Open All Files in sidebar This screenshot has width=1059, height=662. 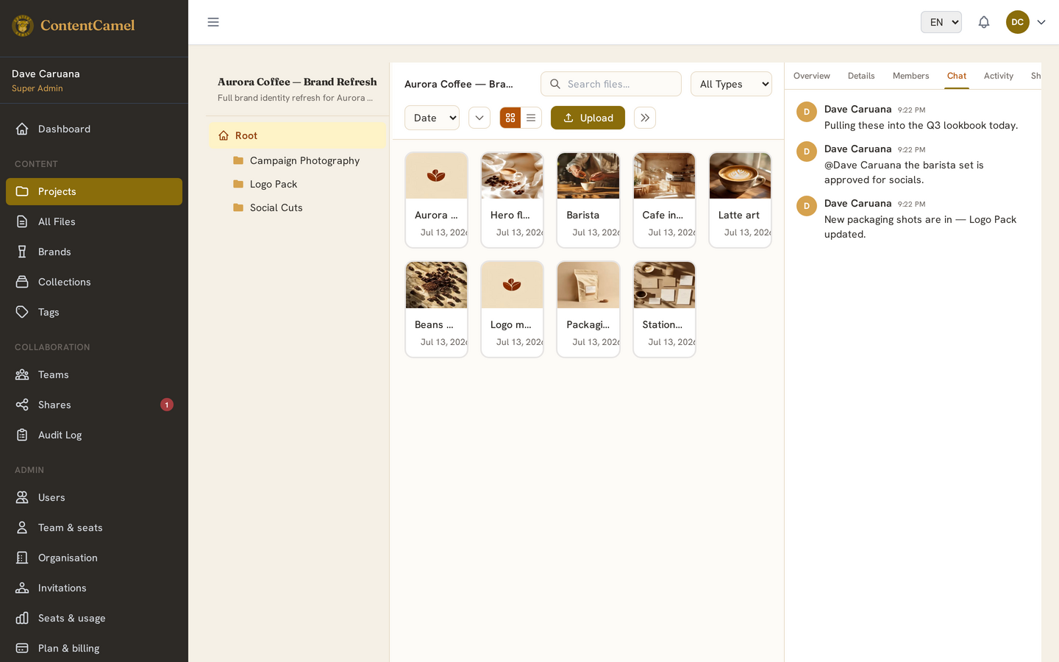(x=94, y=221)
